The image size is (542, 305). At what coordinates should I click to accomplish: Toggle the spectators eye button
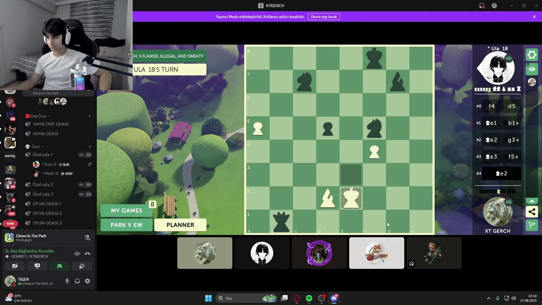point(532,69)
